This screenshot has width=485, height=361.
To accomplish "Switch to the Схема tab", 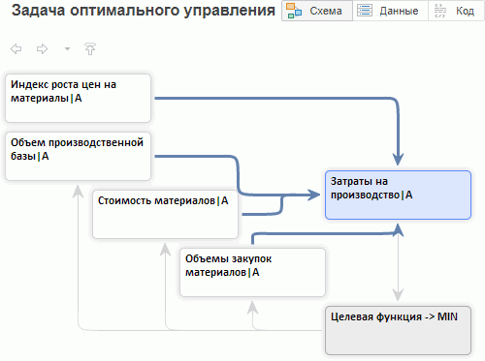I will click(x=317, y=11).
